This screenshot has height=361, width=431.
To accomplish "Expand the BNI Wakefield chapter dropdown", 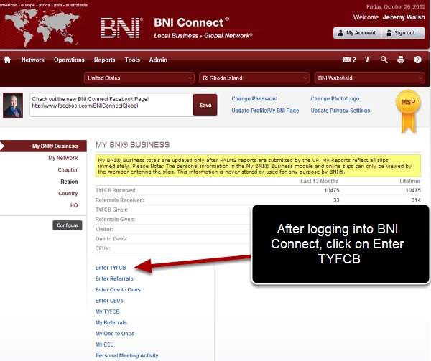I will click(370, 78).
